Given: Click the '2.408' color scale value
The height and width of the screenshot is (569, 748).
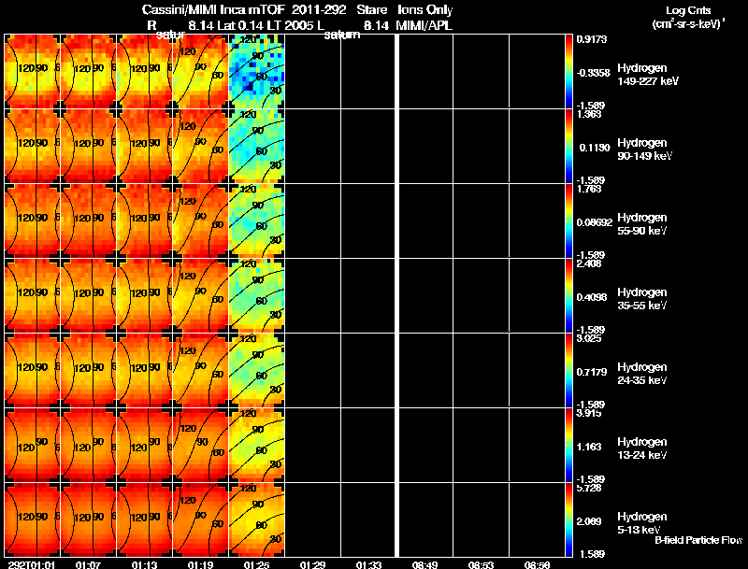Looking at the screenshot, I should [589, 263].
